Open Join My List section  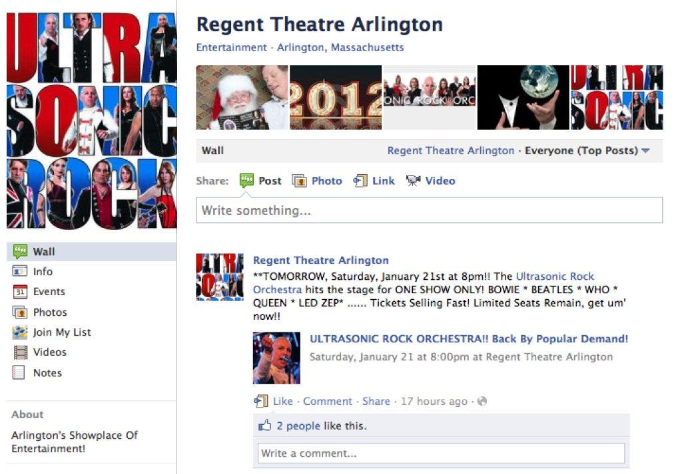point(62,332)
